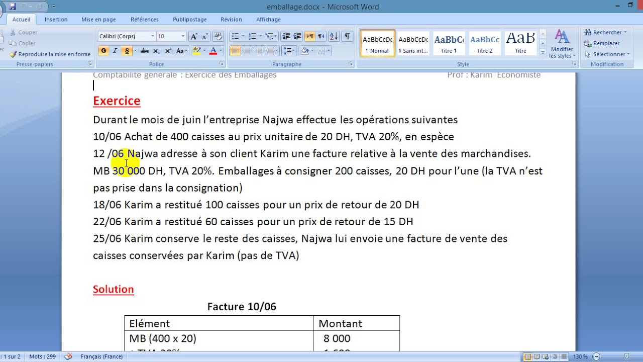Expand styles gallery More arrow

tap(543, 52)
